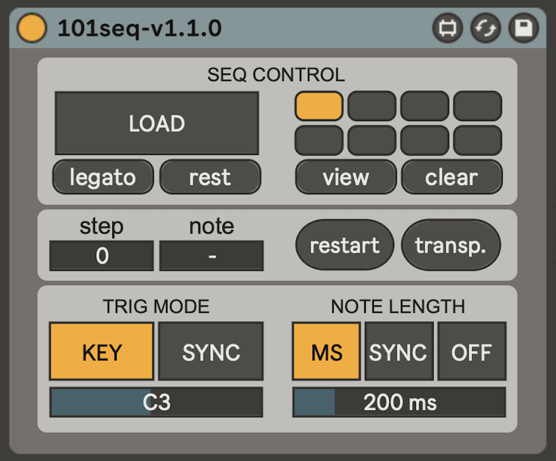Click the step number field
Image resolution: width=556 pixels, height=461 pixels.
click(102, 256)
